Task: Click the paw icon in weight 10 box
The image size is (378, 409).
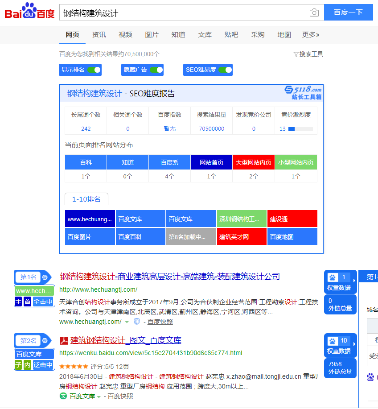Action: pyautogui.click(x=333, y=341)
